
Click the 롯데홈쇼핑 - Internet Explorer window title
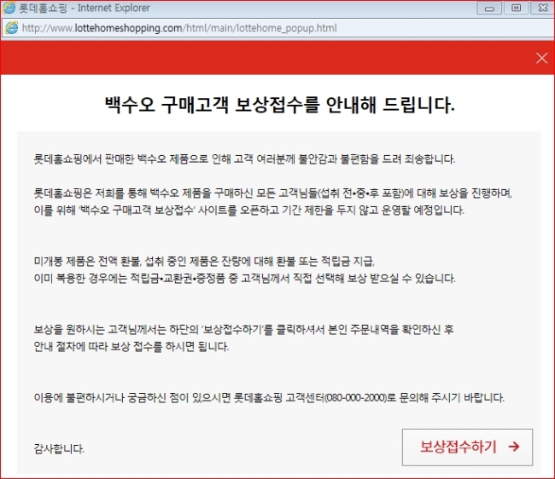point(85,8)
